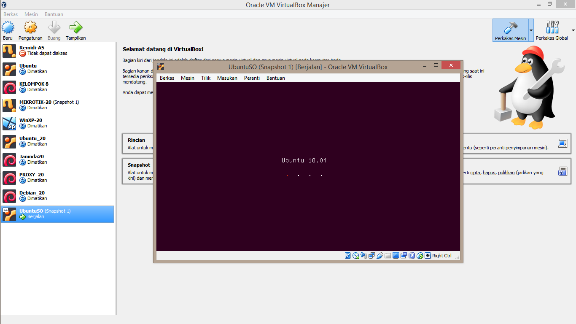Click the audio status icon
576x324 pixels.
[x=363, y=256]
